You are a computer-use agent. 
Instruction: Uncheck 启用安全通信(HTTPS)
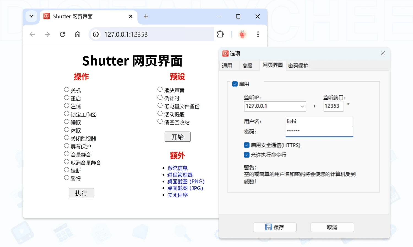coord(247,145)
